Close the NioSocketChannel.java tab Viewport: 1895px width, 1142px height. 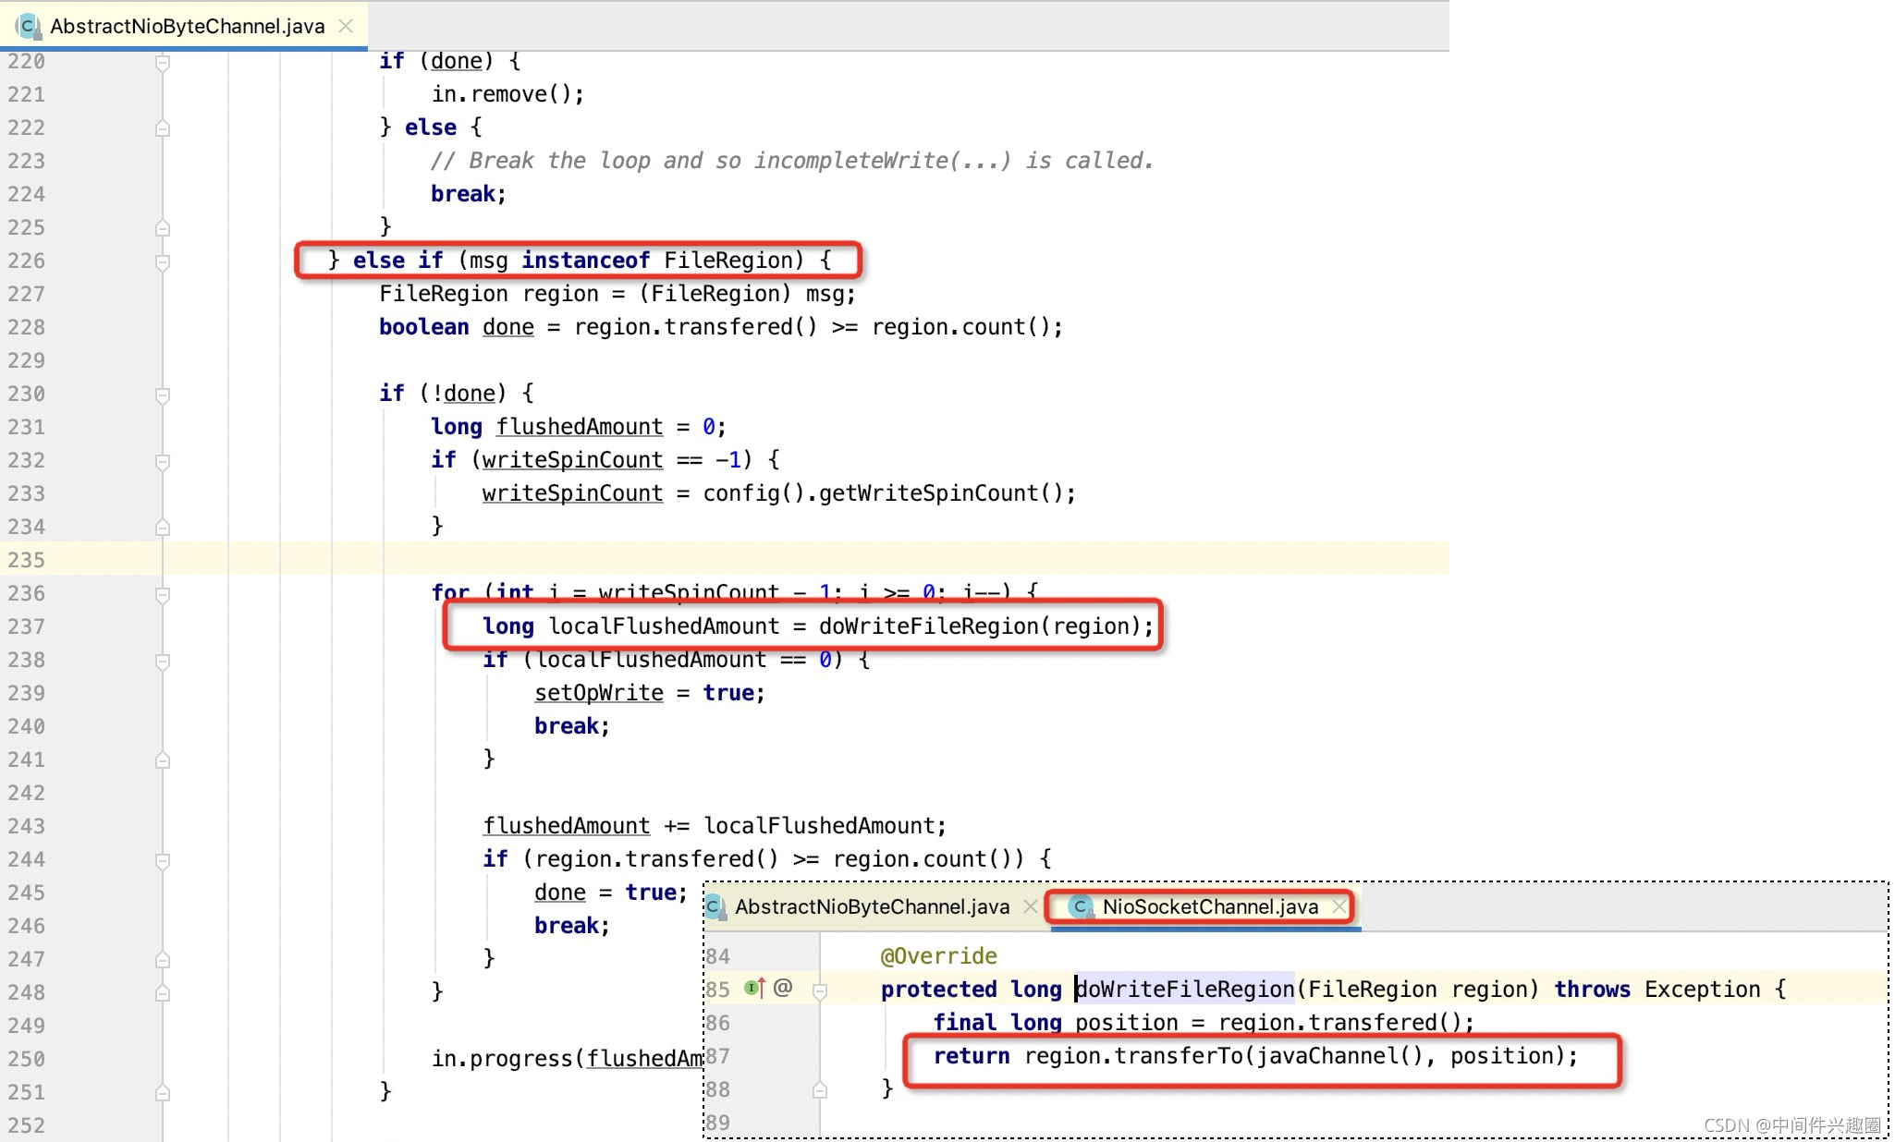pos(1339,907)
